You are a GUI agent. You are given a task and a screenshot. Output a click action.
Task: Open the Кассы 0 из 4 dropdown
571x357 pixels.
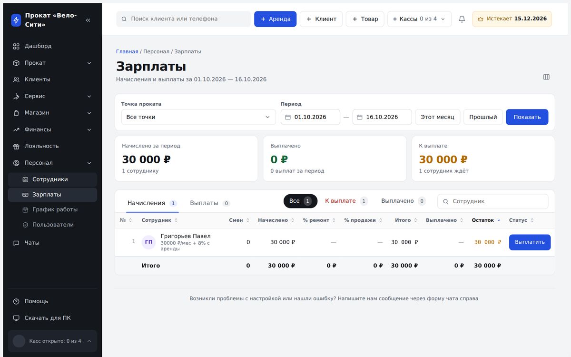pyautogui.click(x=419, y=19)
